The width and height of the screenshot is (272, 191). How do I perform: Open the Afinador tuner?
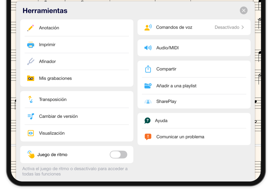77,61
